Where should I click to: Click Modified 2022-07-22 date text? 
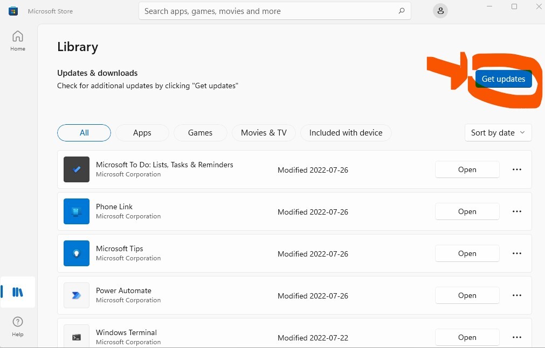point(313,338)
